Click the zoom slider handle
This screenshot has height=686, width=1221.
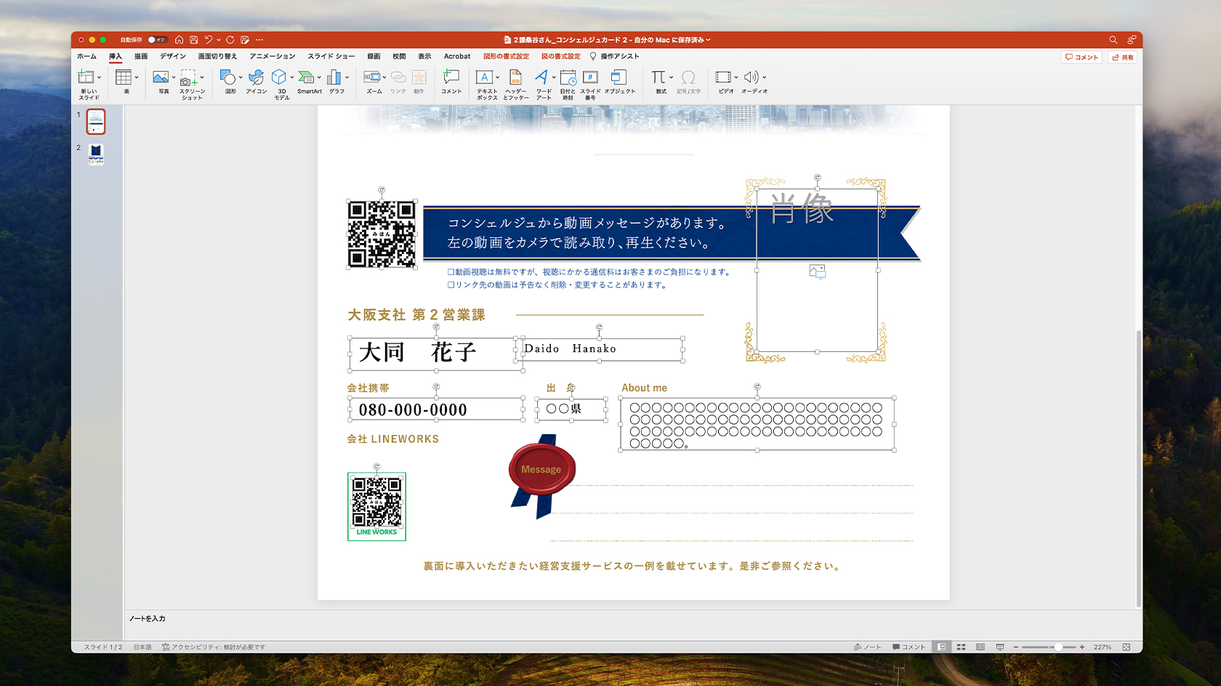pyautogui.click(x=1058, y=647)
